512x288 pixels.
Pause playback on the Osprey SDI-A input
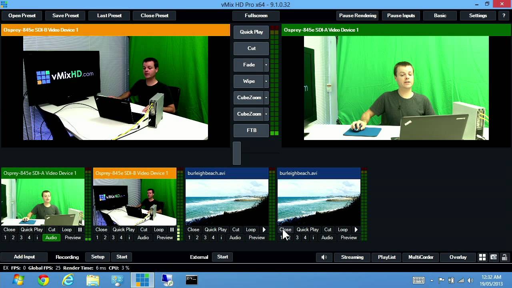(80, 230)
